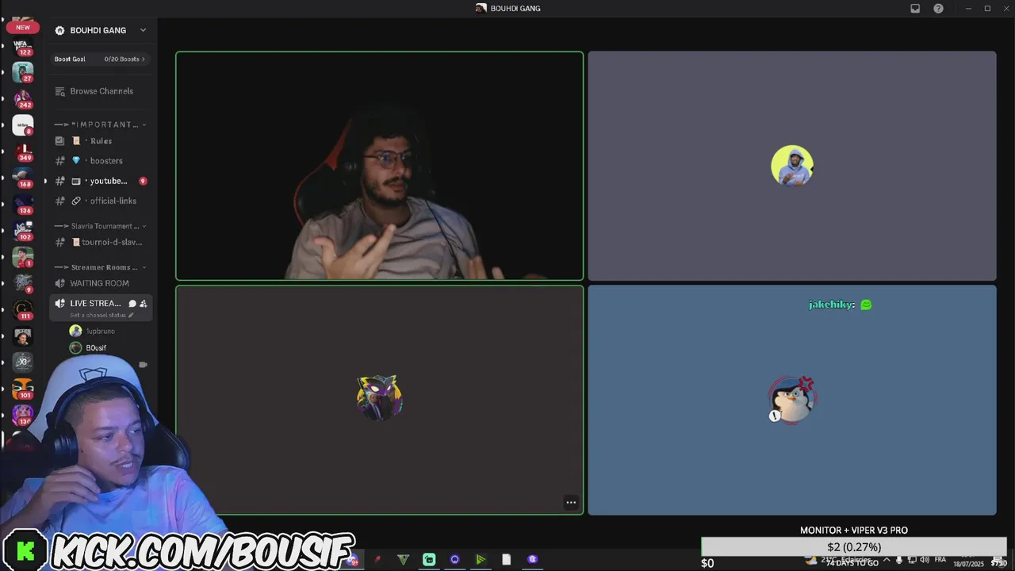Click the green play-arrow taskbar icon
The width and height of the screenshot is (1015, 571).
[x=481, y=559]
